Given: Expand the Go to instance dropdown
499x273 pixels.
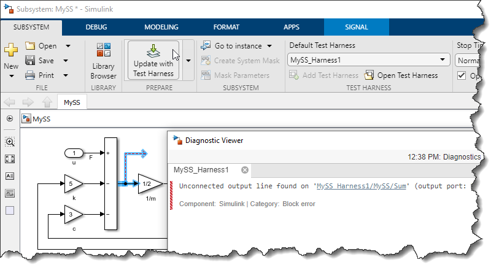Looking at the screenshot, I should (x=269, y=46).
